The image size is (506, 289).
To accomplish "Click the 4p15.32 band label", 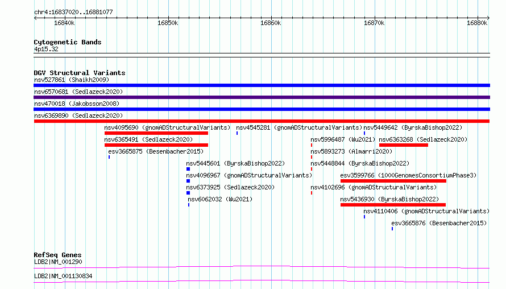I will coord(46,49).
